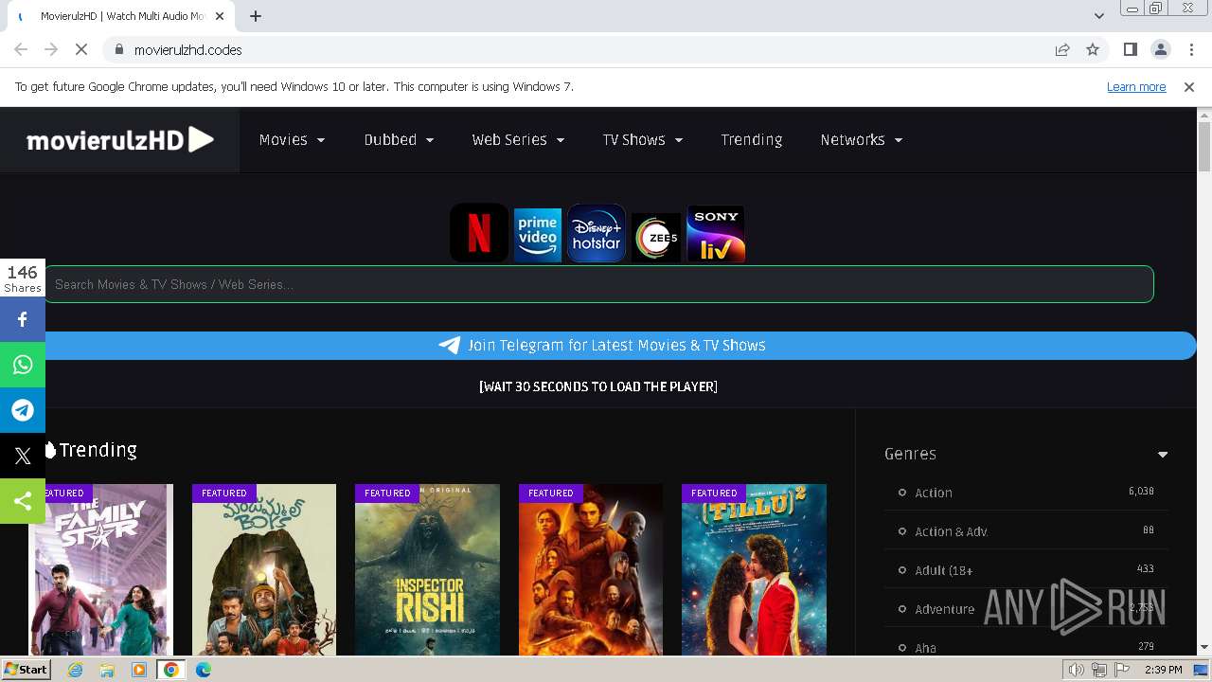Click the share page icon in address bar
The height and width of the screenshot is (682, 1212).
tap(1062, 49)
